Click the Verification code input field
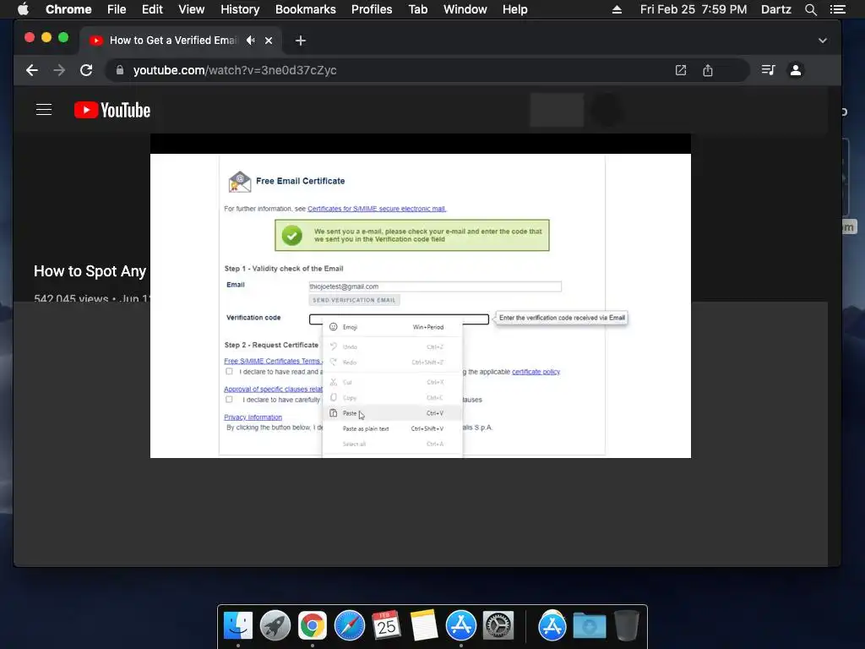865x649 pixels. coord(399,319)
